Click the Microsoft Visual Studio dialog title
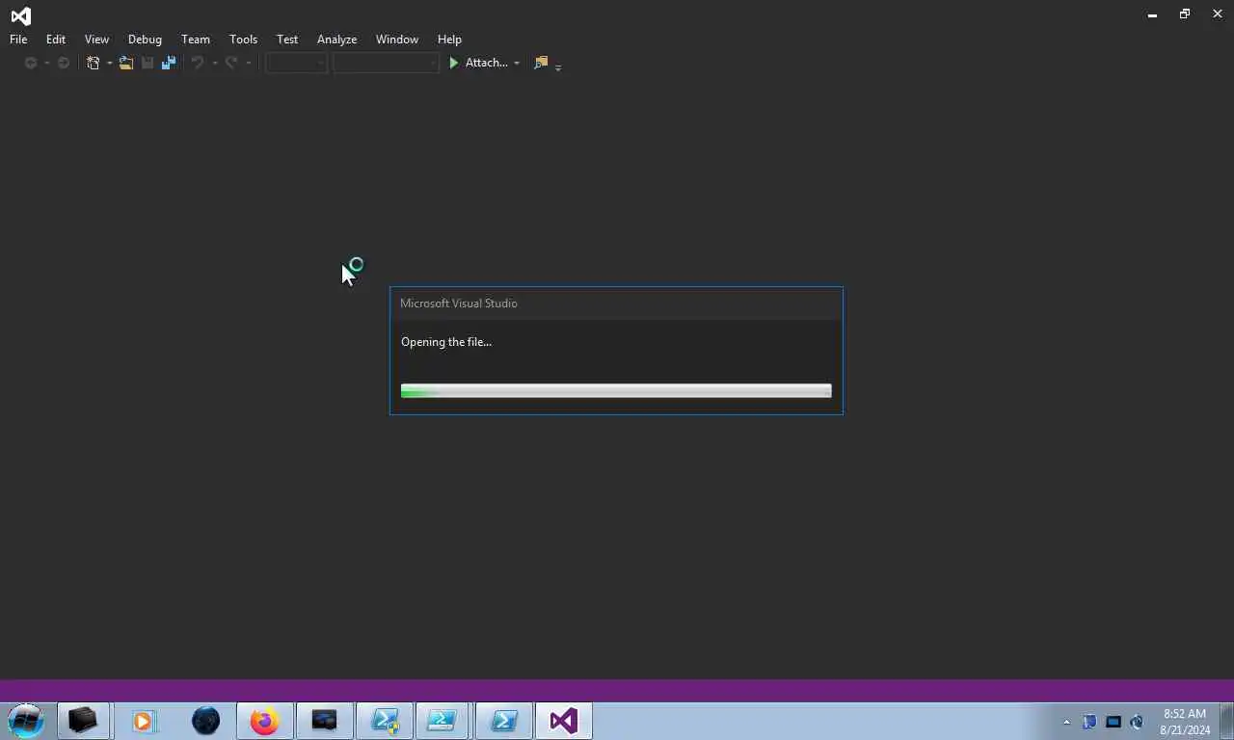 pyautogui.click(x=459, y=303)
